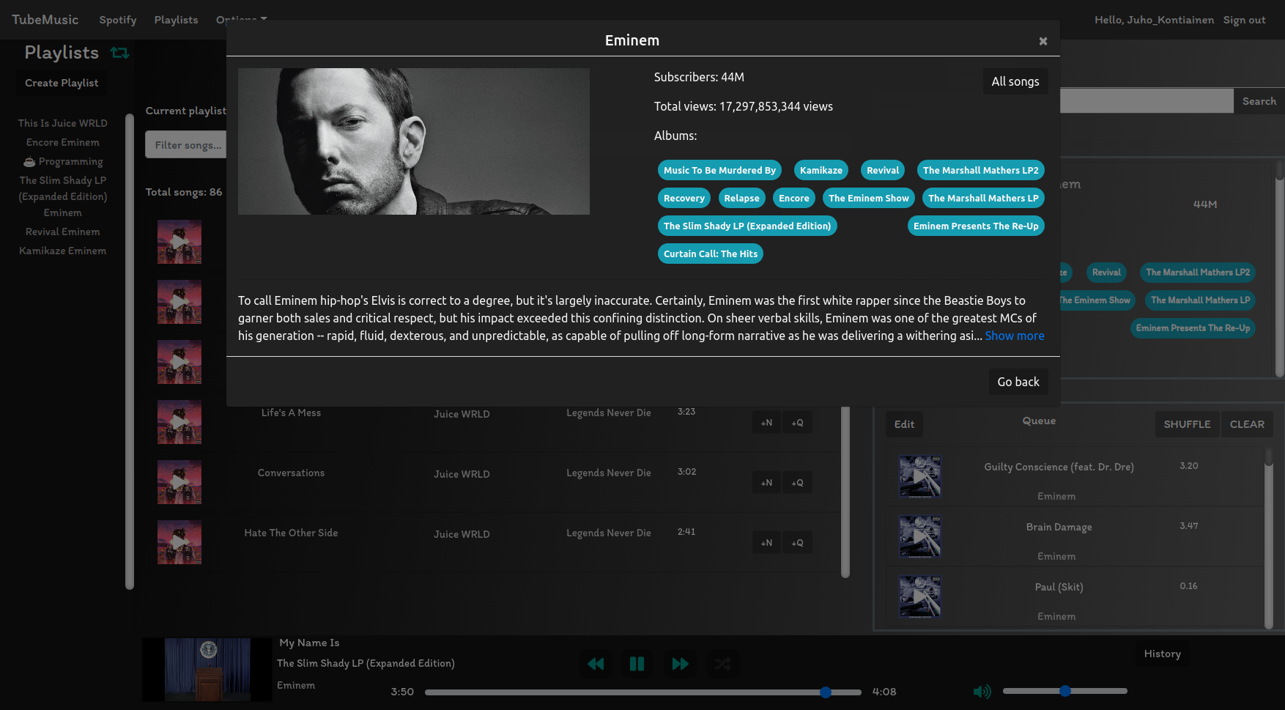Click the rewind previous track button
This screenshot has width=1285, height=710.
(x=596, y=664)
